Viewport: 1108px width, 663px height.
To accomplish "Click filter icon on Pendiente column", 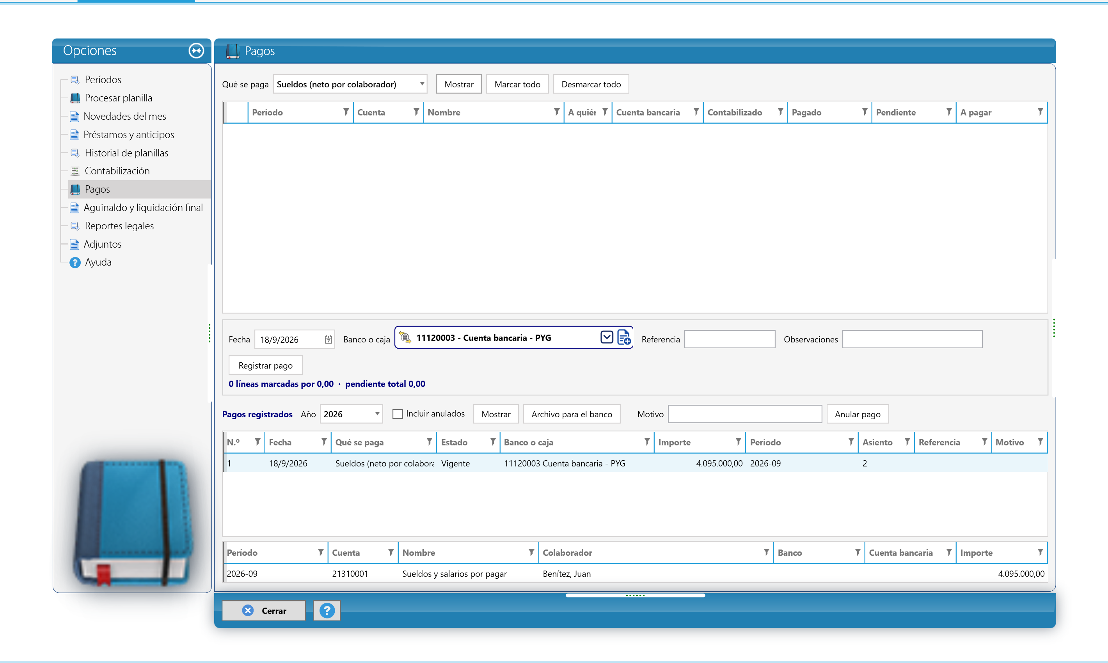I will click(949, 112).
